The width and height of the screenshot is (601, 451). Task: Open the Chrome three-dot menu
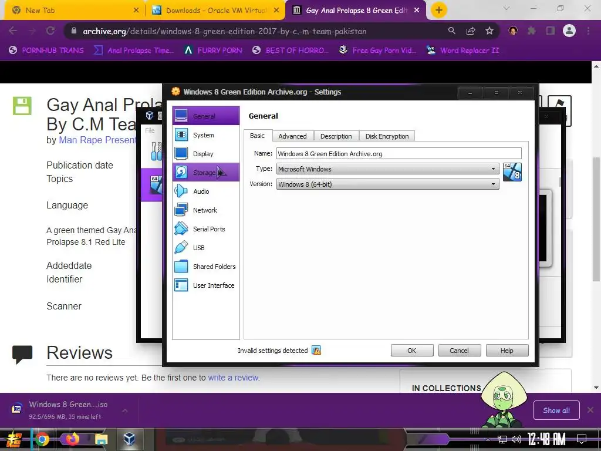[x=588, y=31]
